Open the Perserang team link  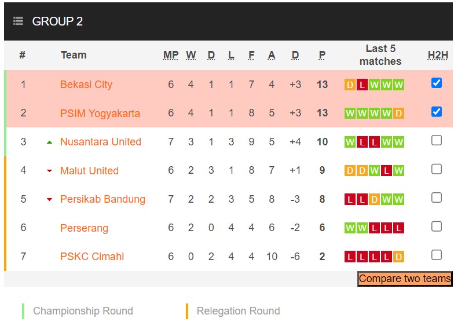(84, 228)
